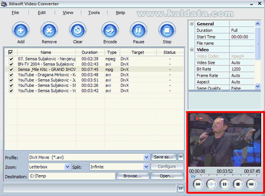Play the preview video

211,184
